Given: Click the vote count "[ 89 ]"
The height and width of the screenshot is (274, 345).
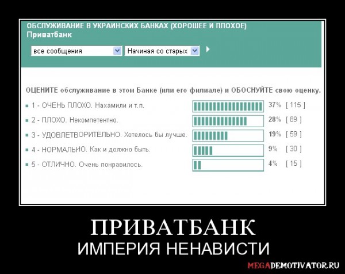Looking at the screenshot, I should (294, 120).
